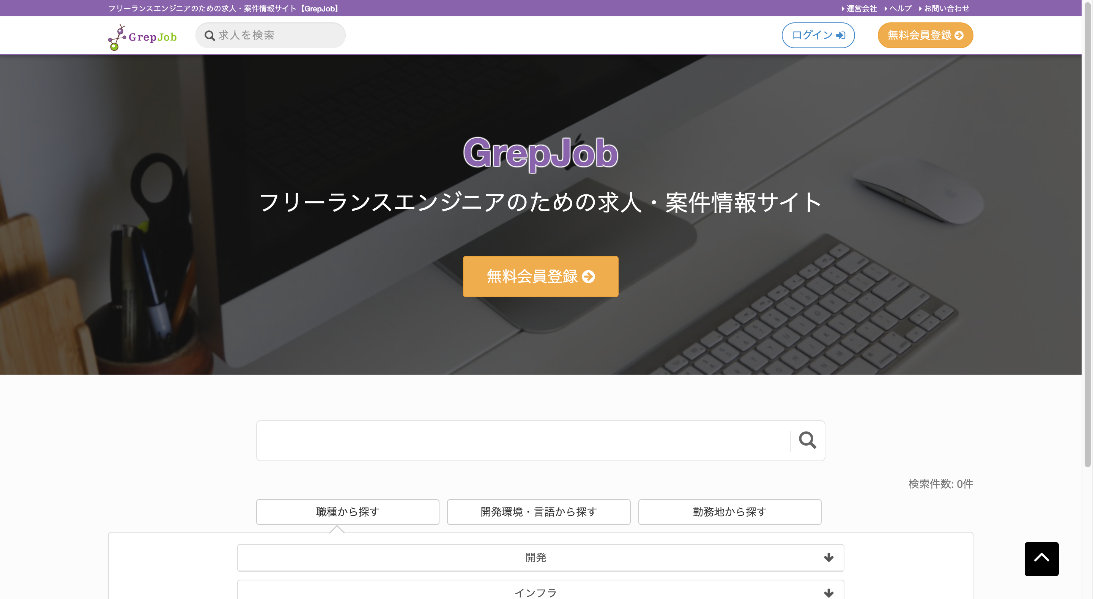Open the ヘルプ link
The width and height of the screenshot is (1093, 599).
click(900, 8)
